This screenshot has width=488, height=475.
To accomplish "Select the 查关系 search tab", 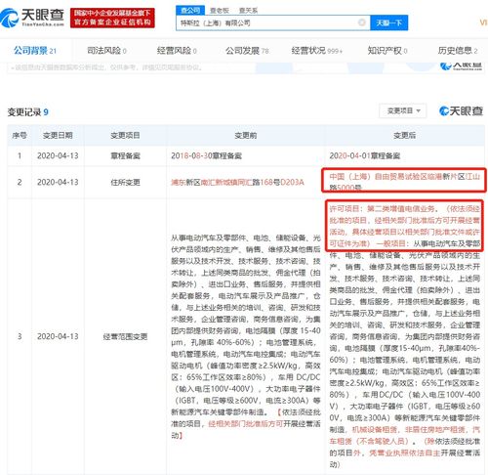I will 248,11.
